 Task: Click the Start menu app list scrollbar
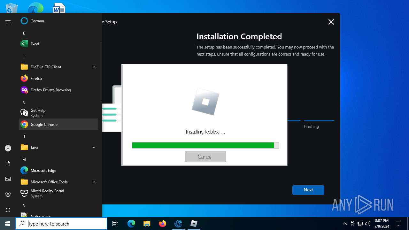tap(101, 72)
